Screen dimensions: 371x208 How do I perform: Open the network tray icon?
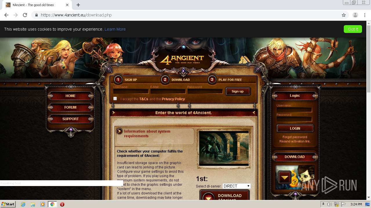(x=337, y=204)
